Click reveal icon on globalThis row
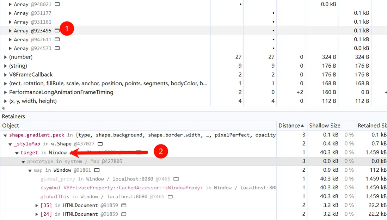This screenshot has height=220, width=387. [170, 196]
